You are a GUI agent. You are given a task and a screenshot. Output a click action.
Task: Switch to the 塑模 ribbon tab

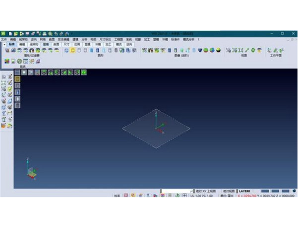pos(87,45)
